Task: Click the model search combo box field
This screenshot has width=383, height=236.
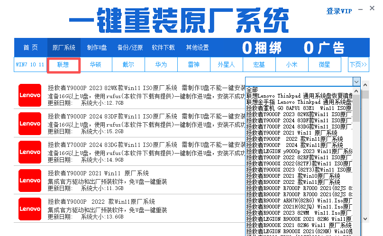Action: coord(299,82)
